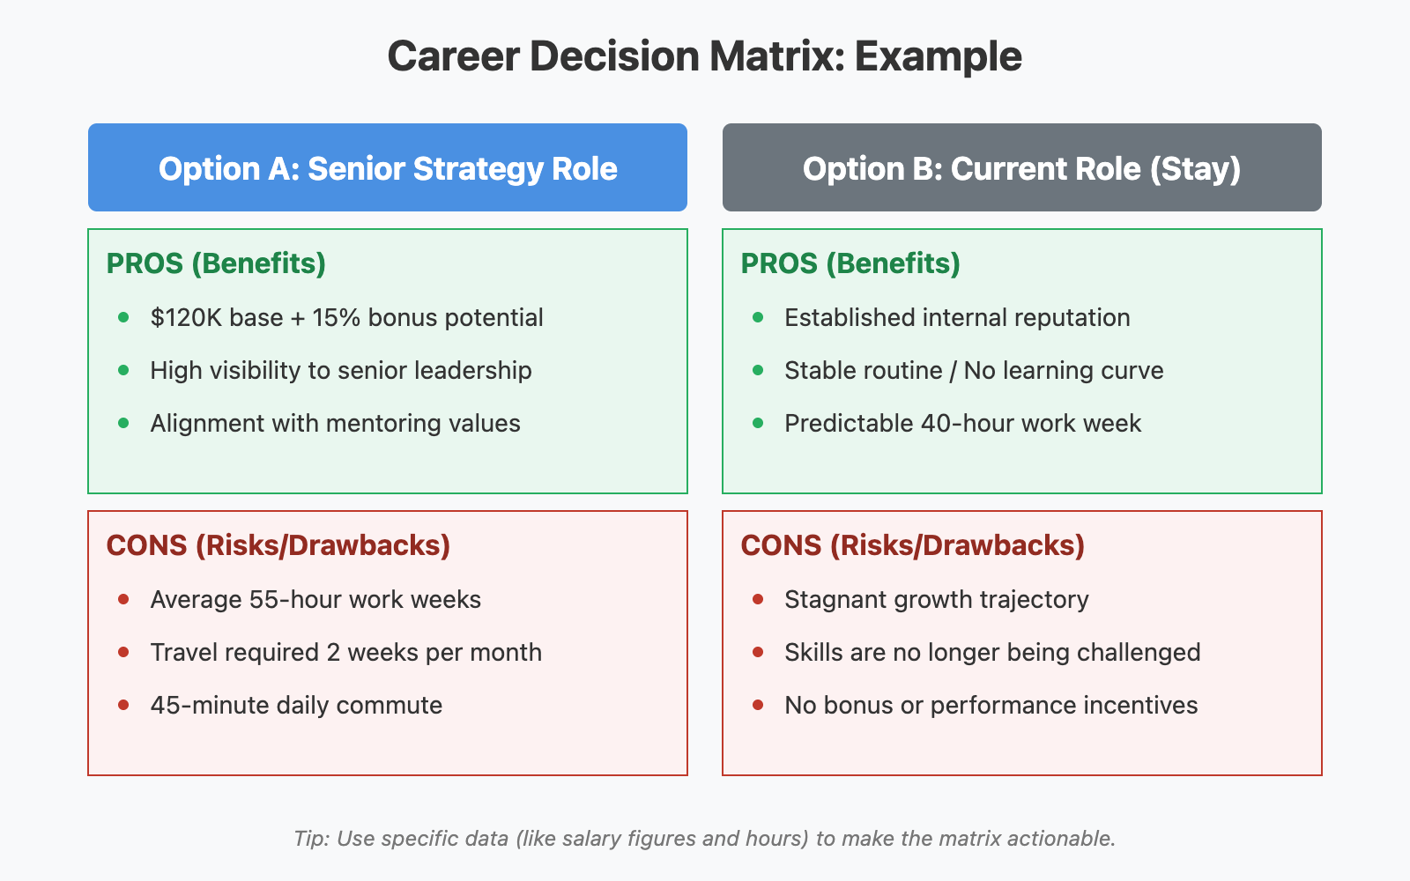Image resolution: width=1410 pixels, height=881 pixels.
Task: Select 'Average 55-hour work weeks' item
Action: pos(315,599)
